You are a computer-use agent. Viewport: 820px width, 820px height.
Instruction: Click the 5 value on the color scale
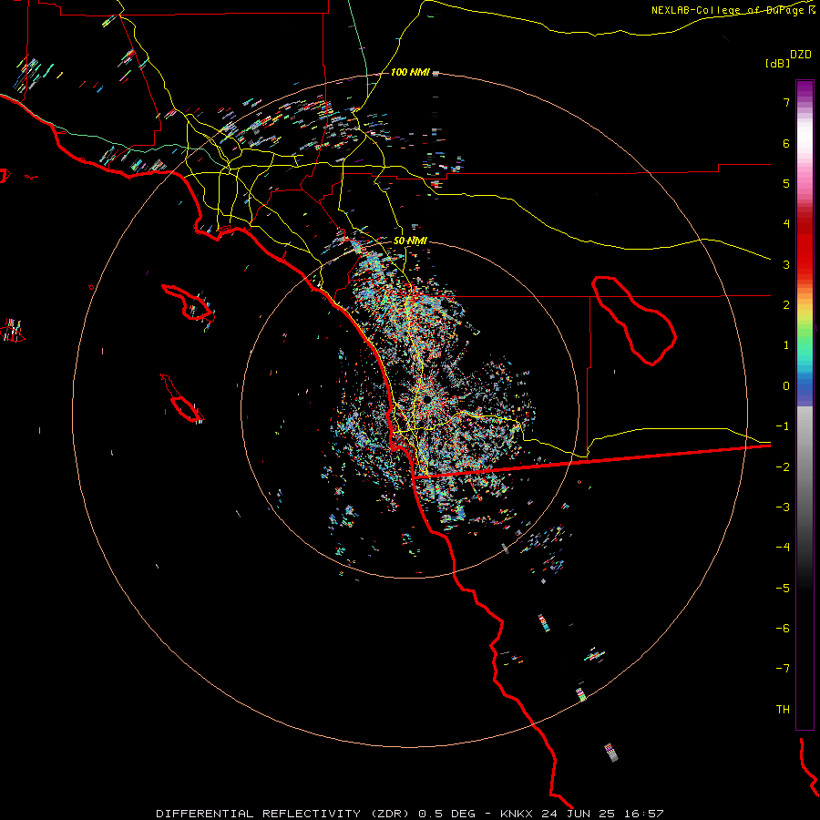[786, 183]
